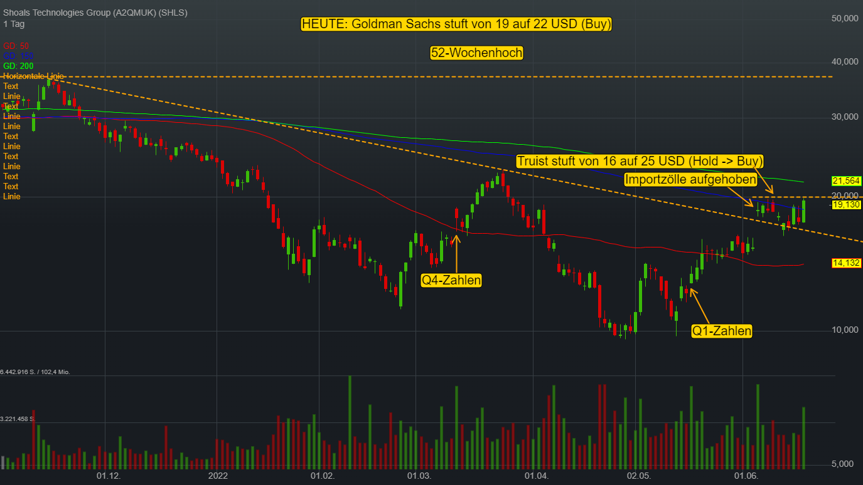Click the 6.442.916 S. volume label
863x485 pixels.
pyautogui.click(x=35, y=372)
